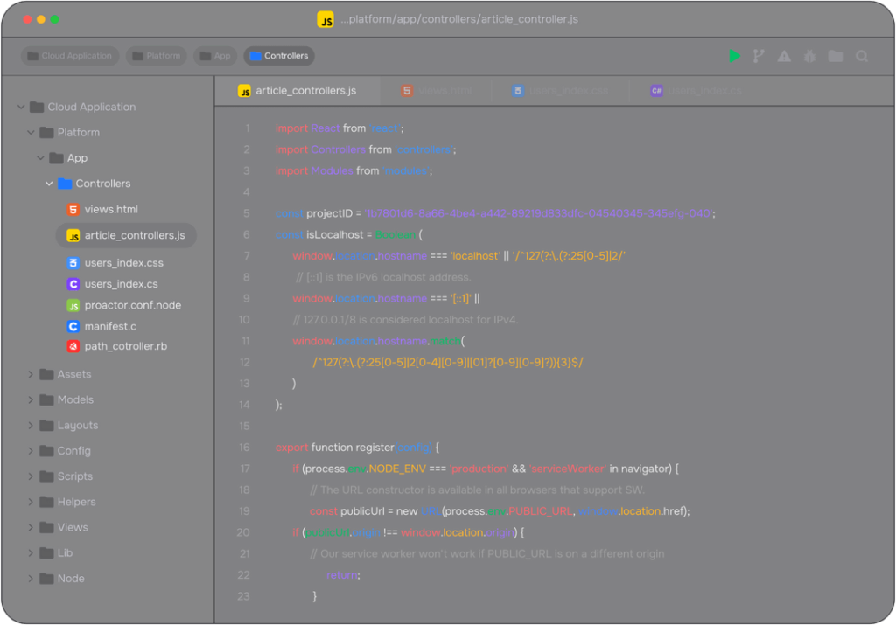Screen dimensions: 896x625
Task: Click the Controllers breadcrumb
Action: tap(279, 56)
